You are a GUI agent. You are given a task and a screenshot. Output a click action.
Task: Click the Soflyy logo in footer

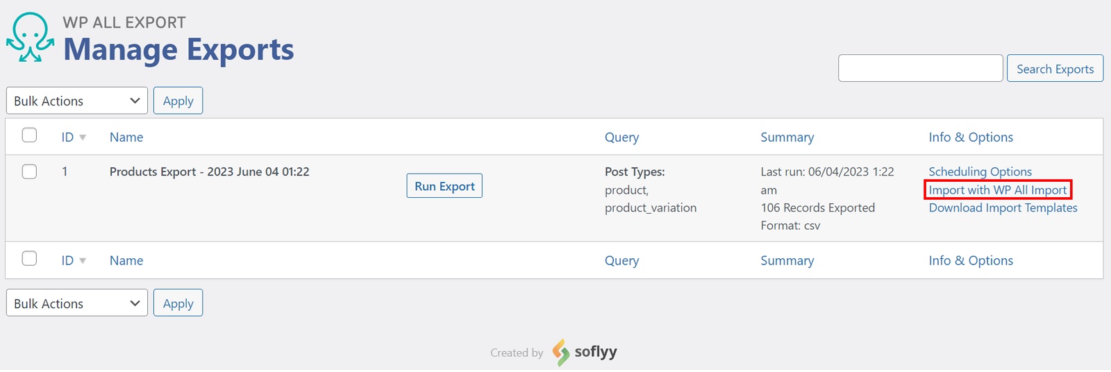point(585,352)
